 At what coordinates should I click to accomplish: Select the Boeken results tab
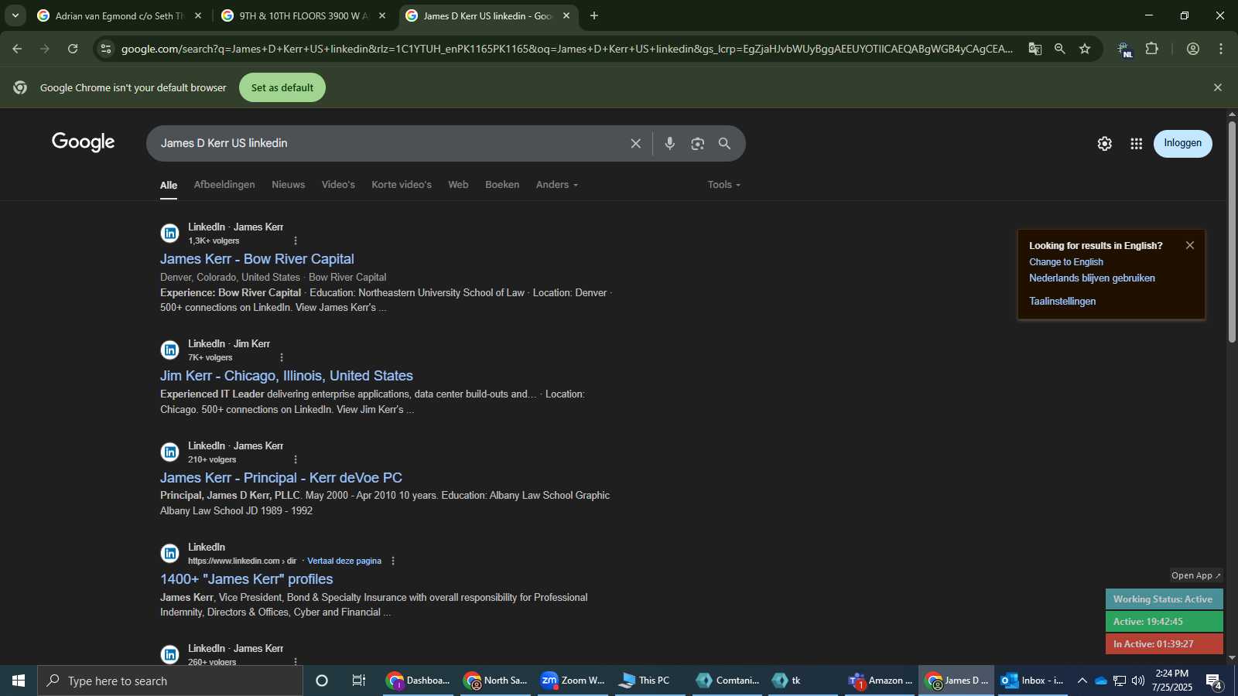pyautogui.click(x=502, y=185)
